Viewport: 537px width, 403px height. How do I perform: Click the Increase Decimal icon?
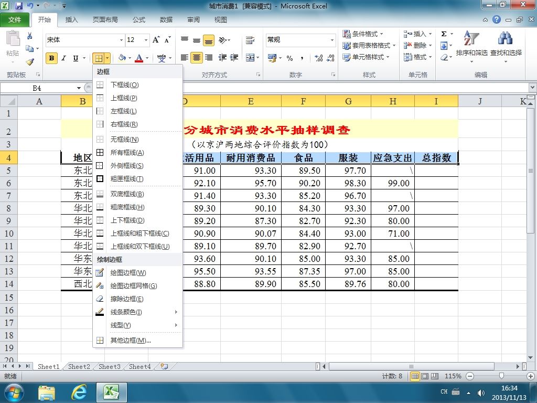[x=318, y=58]
